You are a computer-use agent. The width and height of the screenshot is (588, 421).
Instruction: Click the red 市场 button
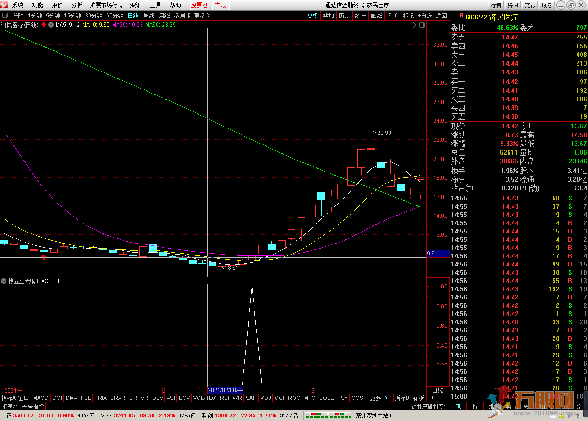[x=220, y=6]
